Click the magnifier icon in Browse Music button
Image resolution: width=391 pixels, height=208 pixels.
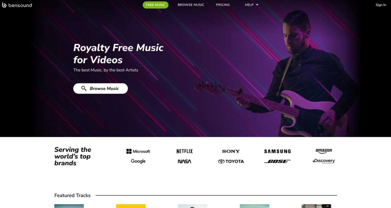click(x=84, y=88)
